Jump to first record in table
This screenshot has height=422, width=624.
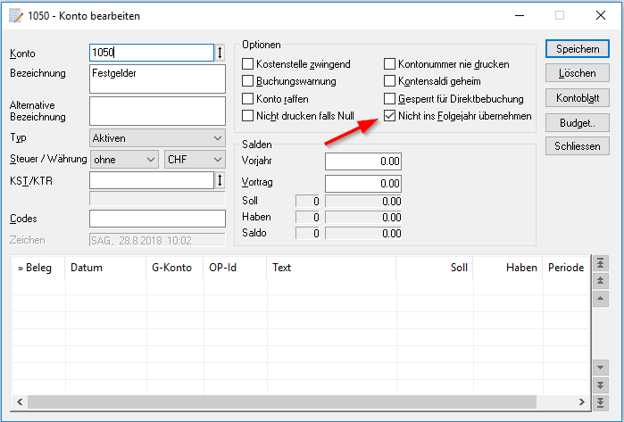[601, 263]
